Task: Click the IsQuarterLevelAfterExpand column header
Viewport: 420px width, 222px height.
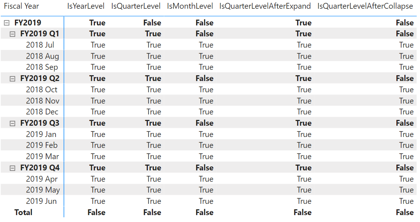Action: coord(265,6)
